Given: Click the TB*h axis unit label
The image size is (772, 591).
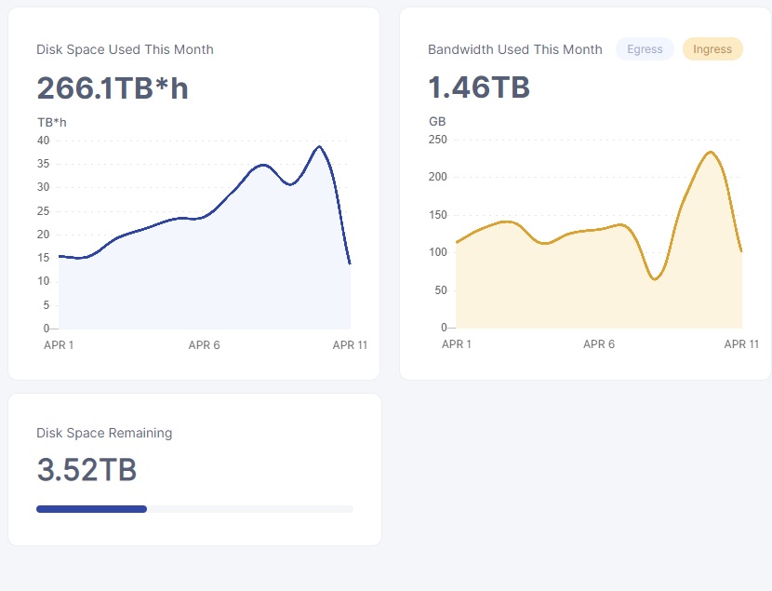Looking at the screenshot, I should [51, 122].
